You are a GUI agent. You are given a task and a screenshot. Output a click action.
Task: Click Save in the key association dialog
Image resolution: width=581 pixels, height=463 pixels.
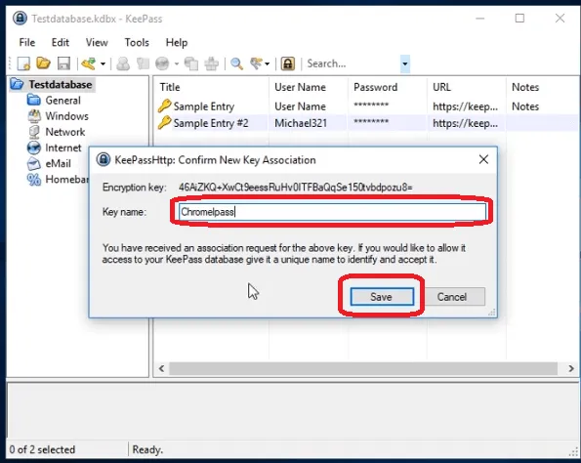382,297
